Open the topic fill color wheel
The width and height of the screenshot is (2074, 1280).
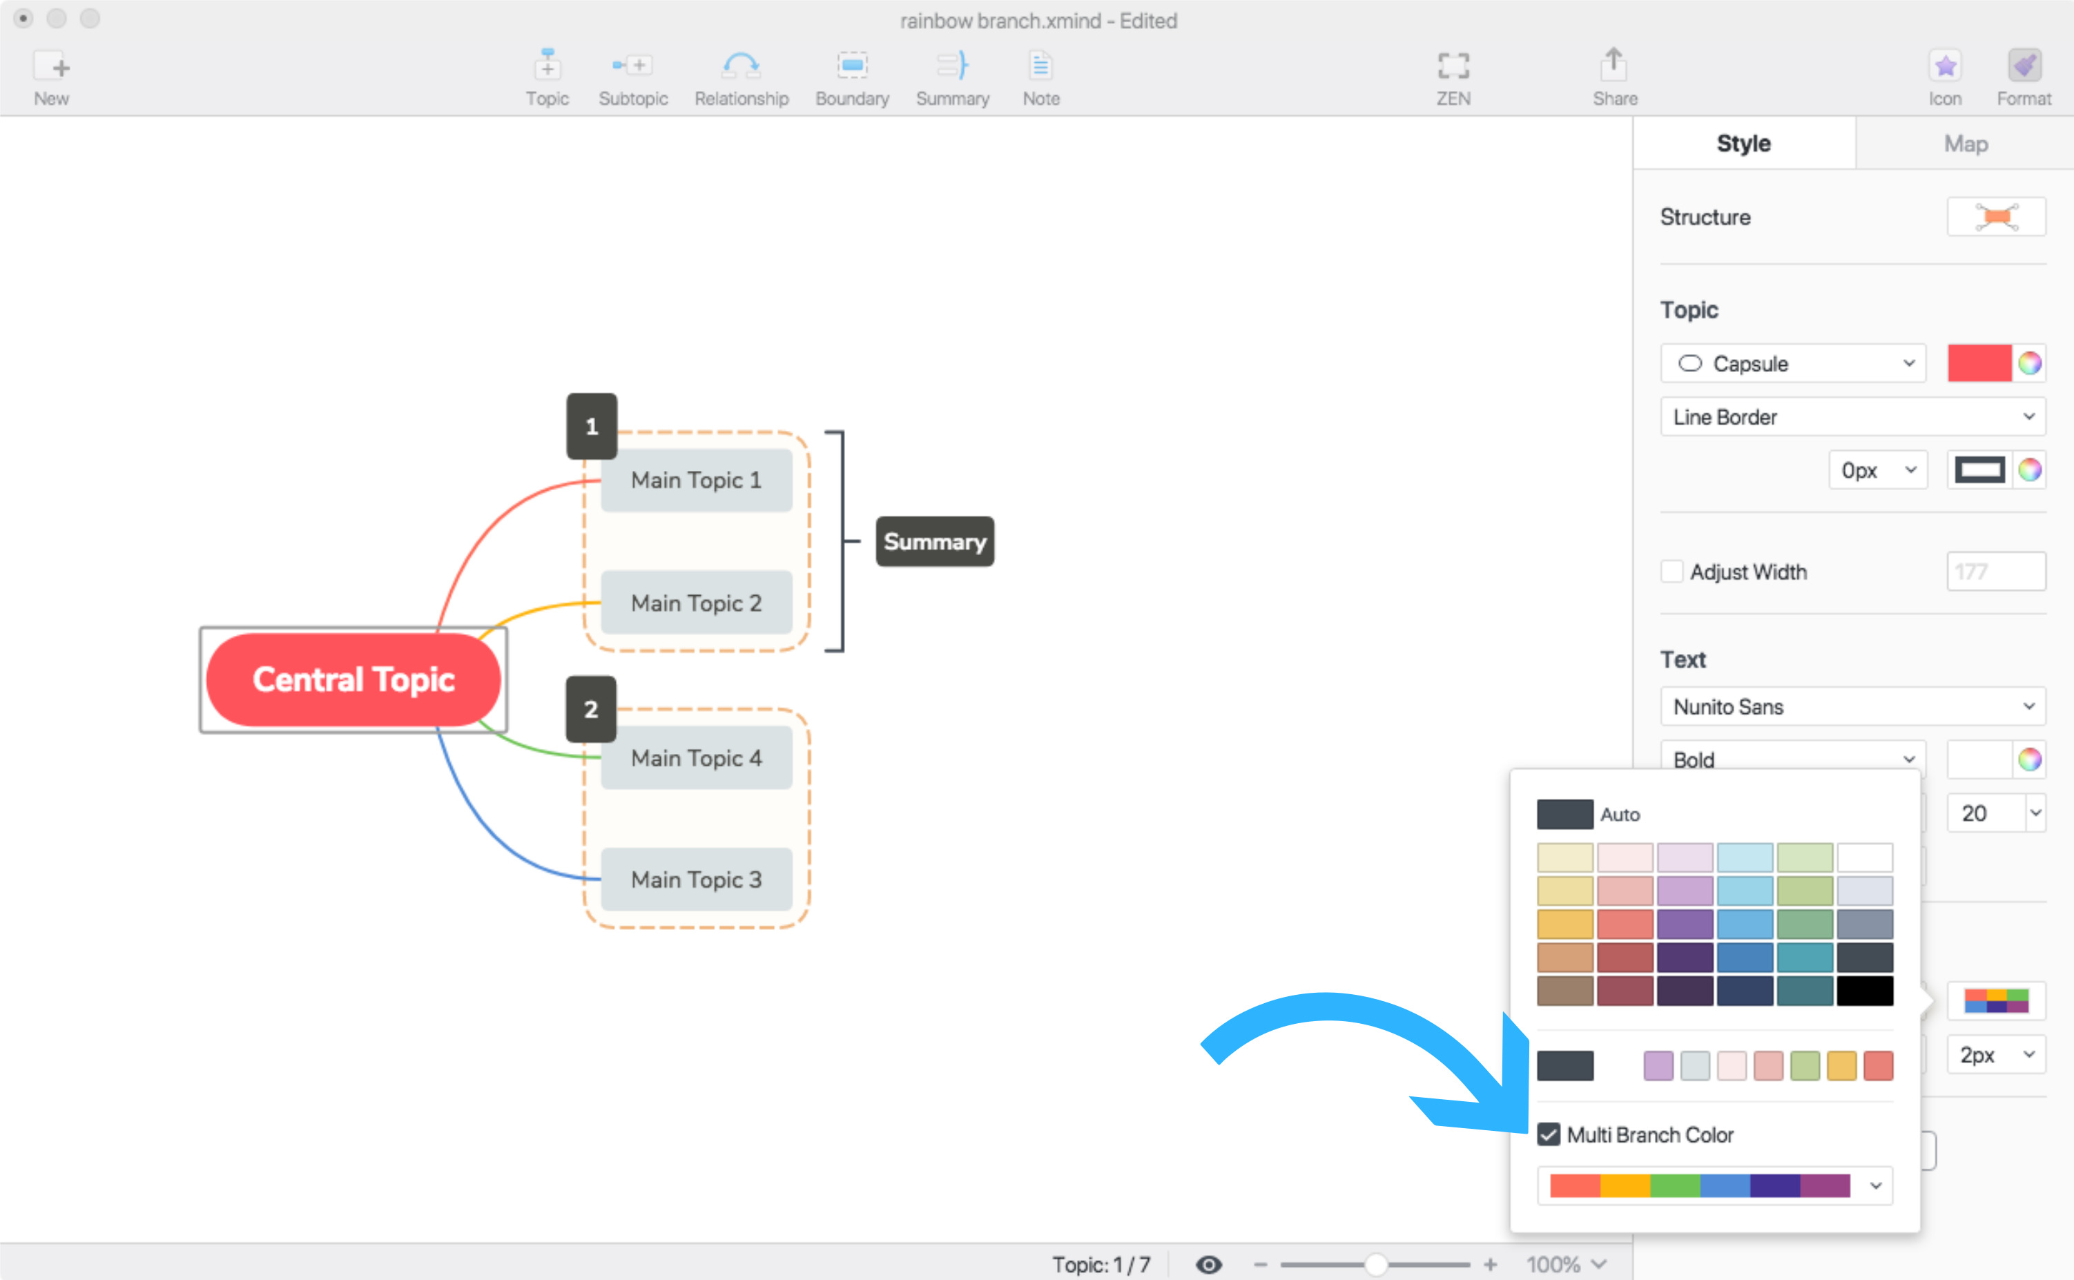coord(2029,363)
